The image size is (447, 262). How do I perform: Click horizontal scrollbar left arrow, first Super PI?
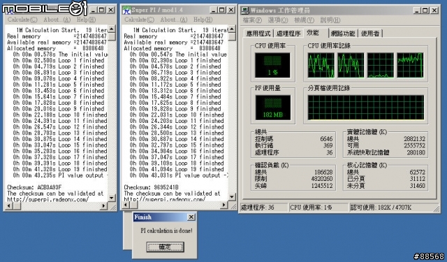click(8, 205)
